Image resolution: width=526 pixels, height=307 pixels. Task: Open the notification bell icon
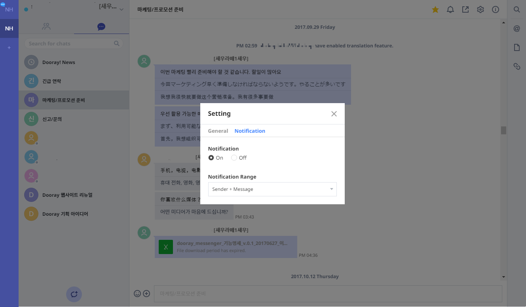point(450,9)
